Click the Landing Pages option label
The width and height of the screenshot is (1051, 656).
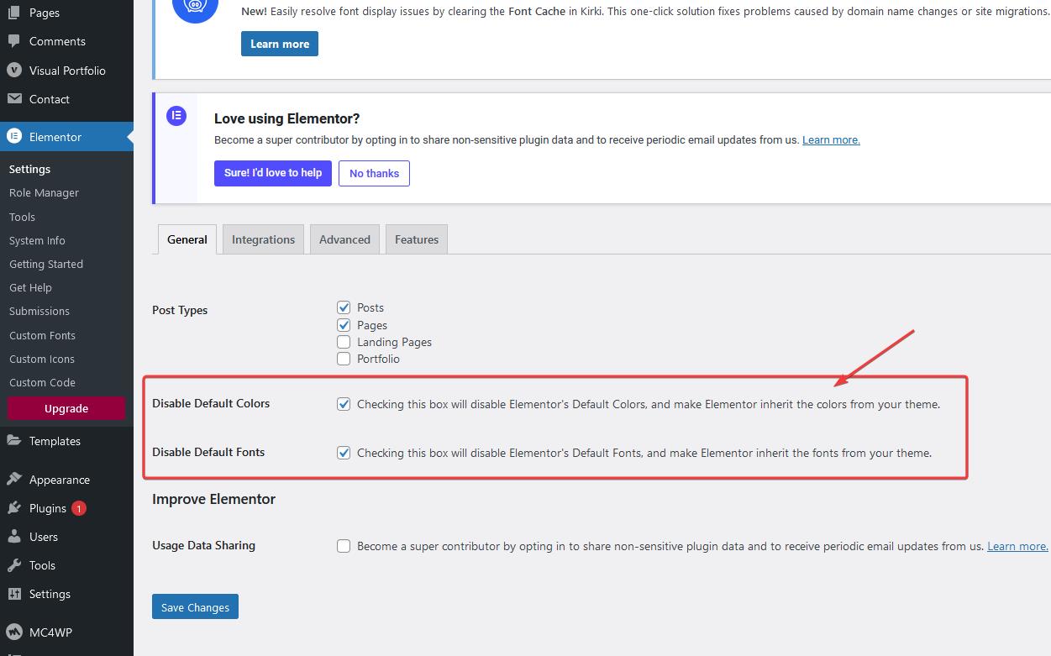click(394, 342)
